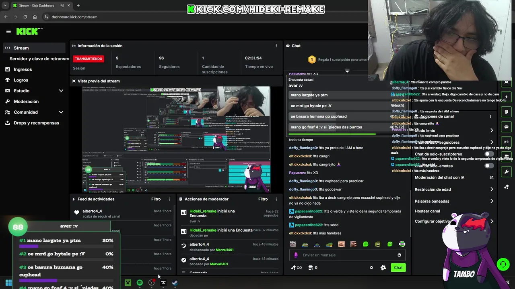Open the browser tab search dropdown
Viewport: 515px width, 289px height.
(x=5, y=6)
